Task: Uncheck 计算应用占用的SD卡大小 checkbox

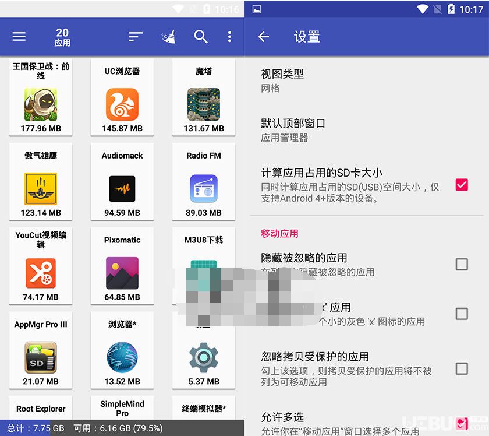Action: (x=462, y=185)
